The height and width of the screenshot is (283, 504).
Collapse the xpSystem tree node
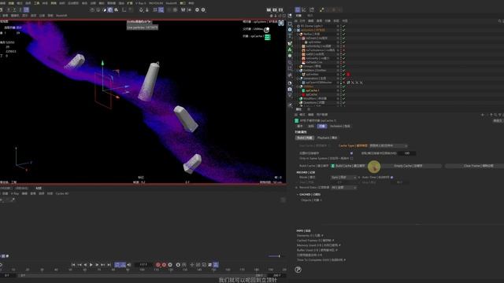295,30
